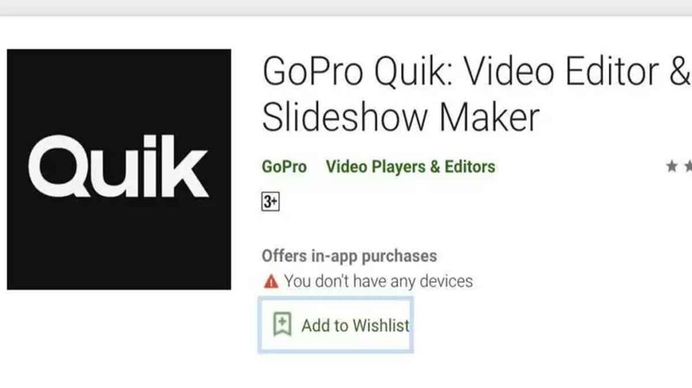Image resolution: width=692 pixels, height=388 pixels.
Task: Click the word "Wishlist" inside the button
Action: [x=381, y=325]
